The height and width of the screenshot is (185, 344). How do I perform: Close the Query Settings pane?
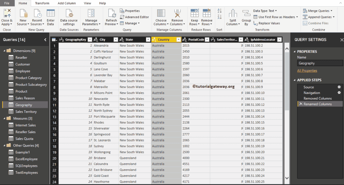(342, 40)
